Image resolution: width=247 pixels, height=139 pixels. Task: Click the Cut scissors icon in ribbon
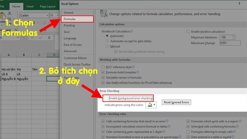10,13
